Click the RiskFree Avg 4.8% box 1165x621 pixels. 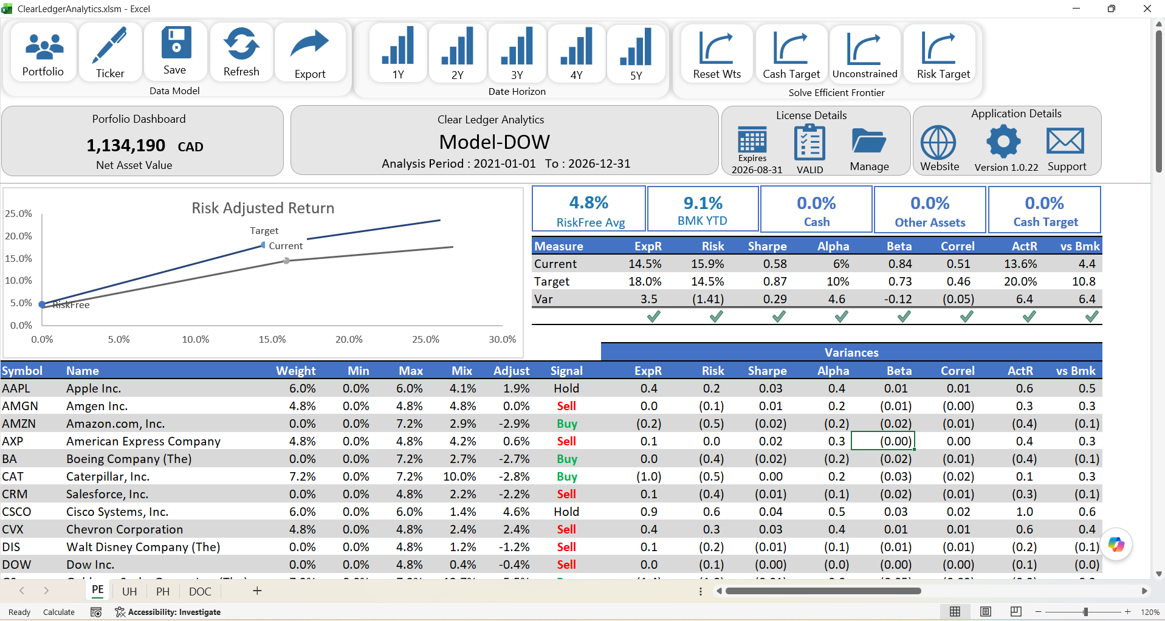[589, 210]
